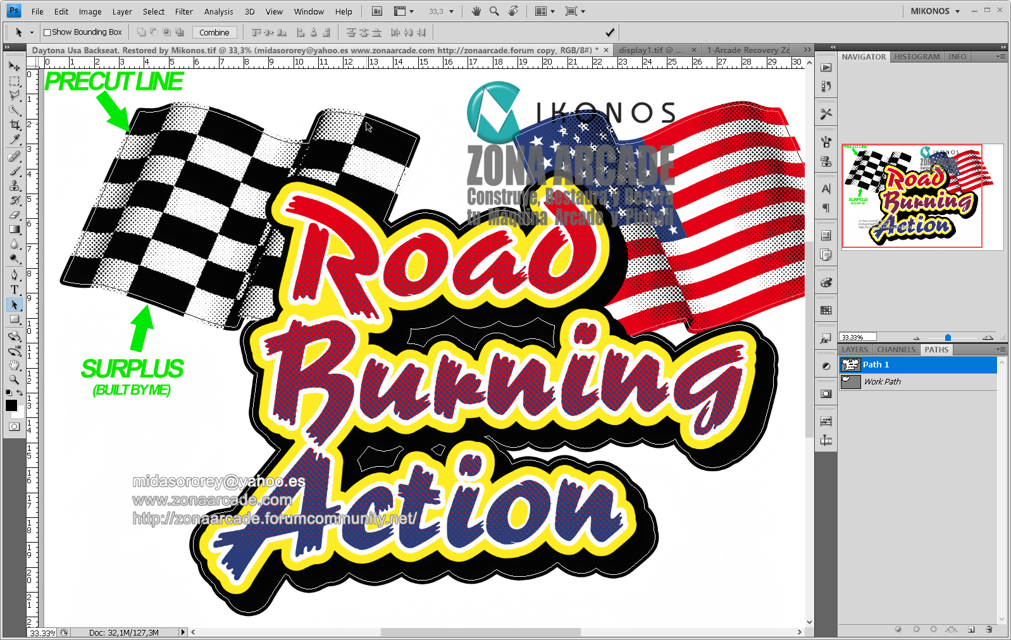Select Exclude overlapping shape areas mode
The width and height of the screenshot is (1011, 640).
(x=180, y=32)
